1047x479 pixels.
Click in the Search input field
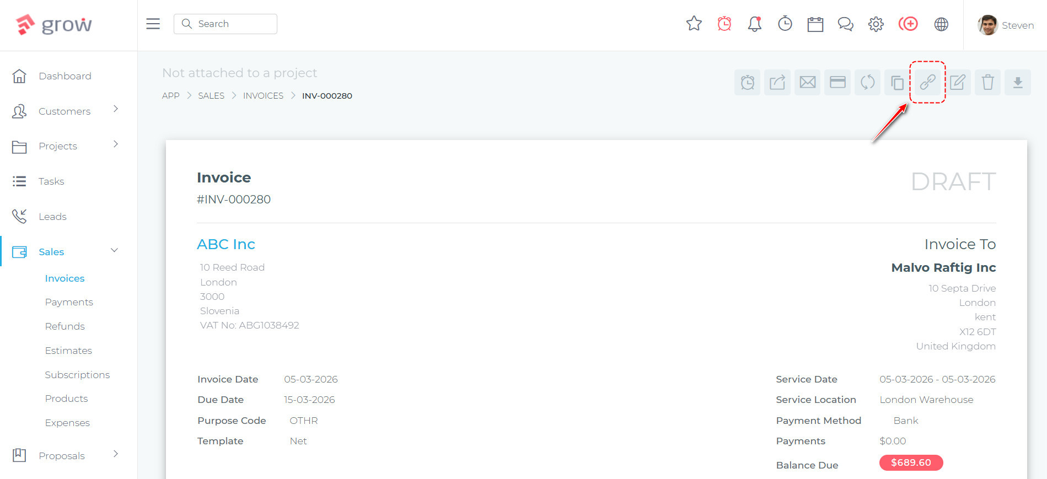225,24
